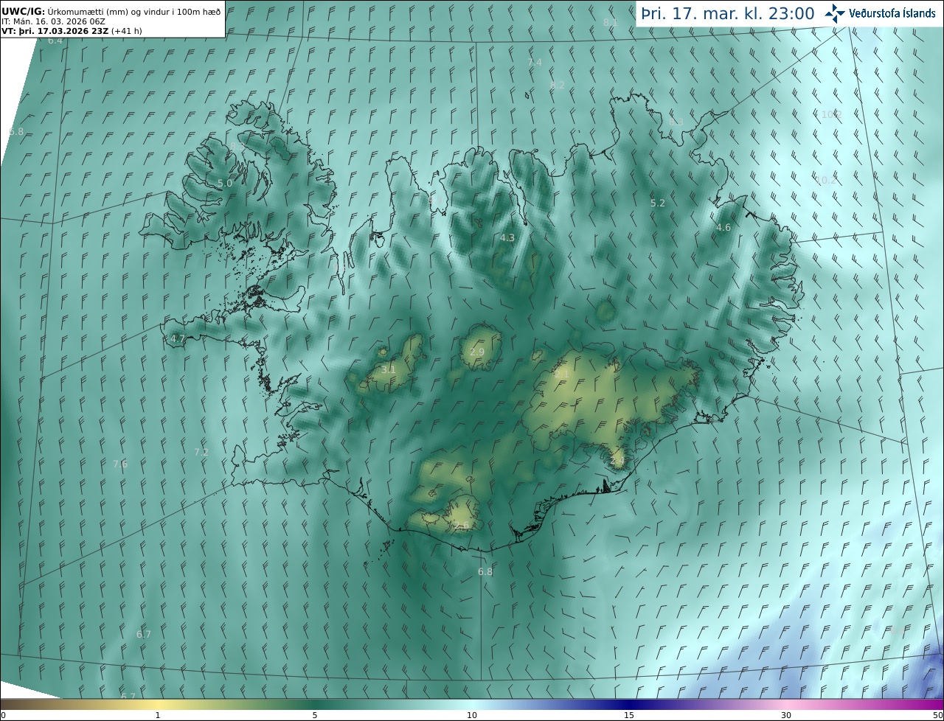Click the '1' tick label on the scale
The width and height of the screenshot is (944, 721).
(x=157, y=716)
